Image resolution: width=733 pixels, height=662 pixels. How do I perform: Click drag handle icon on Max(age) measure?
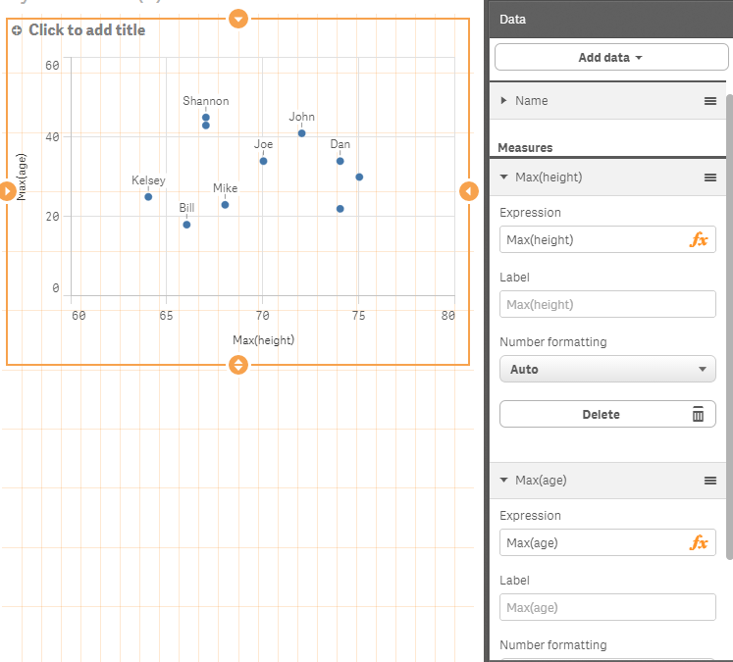pos(710,481)
